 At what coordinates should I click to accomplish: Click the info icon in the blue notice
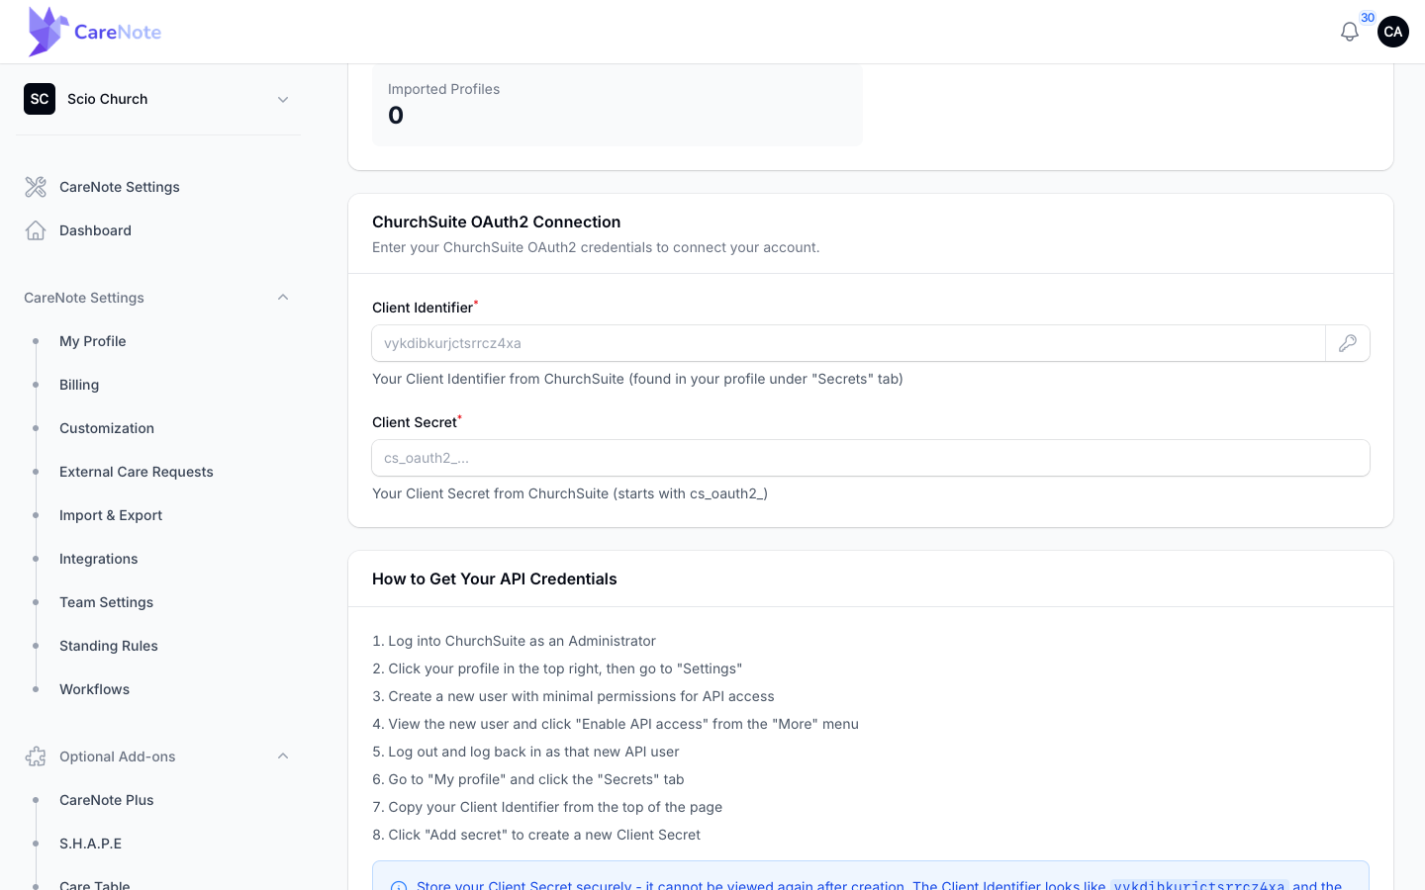click(399, 886)
